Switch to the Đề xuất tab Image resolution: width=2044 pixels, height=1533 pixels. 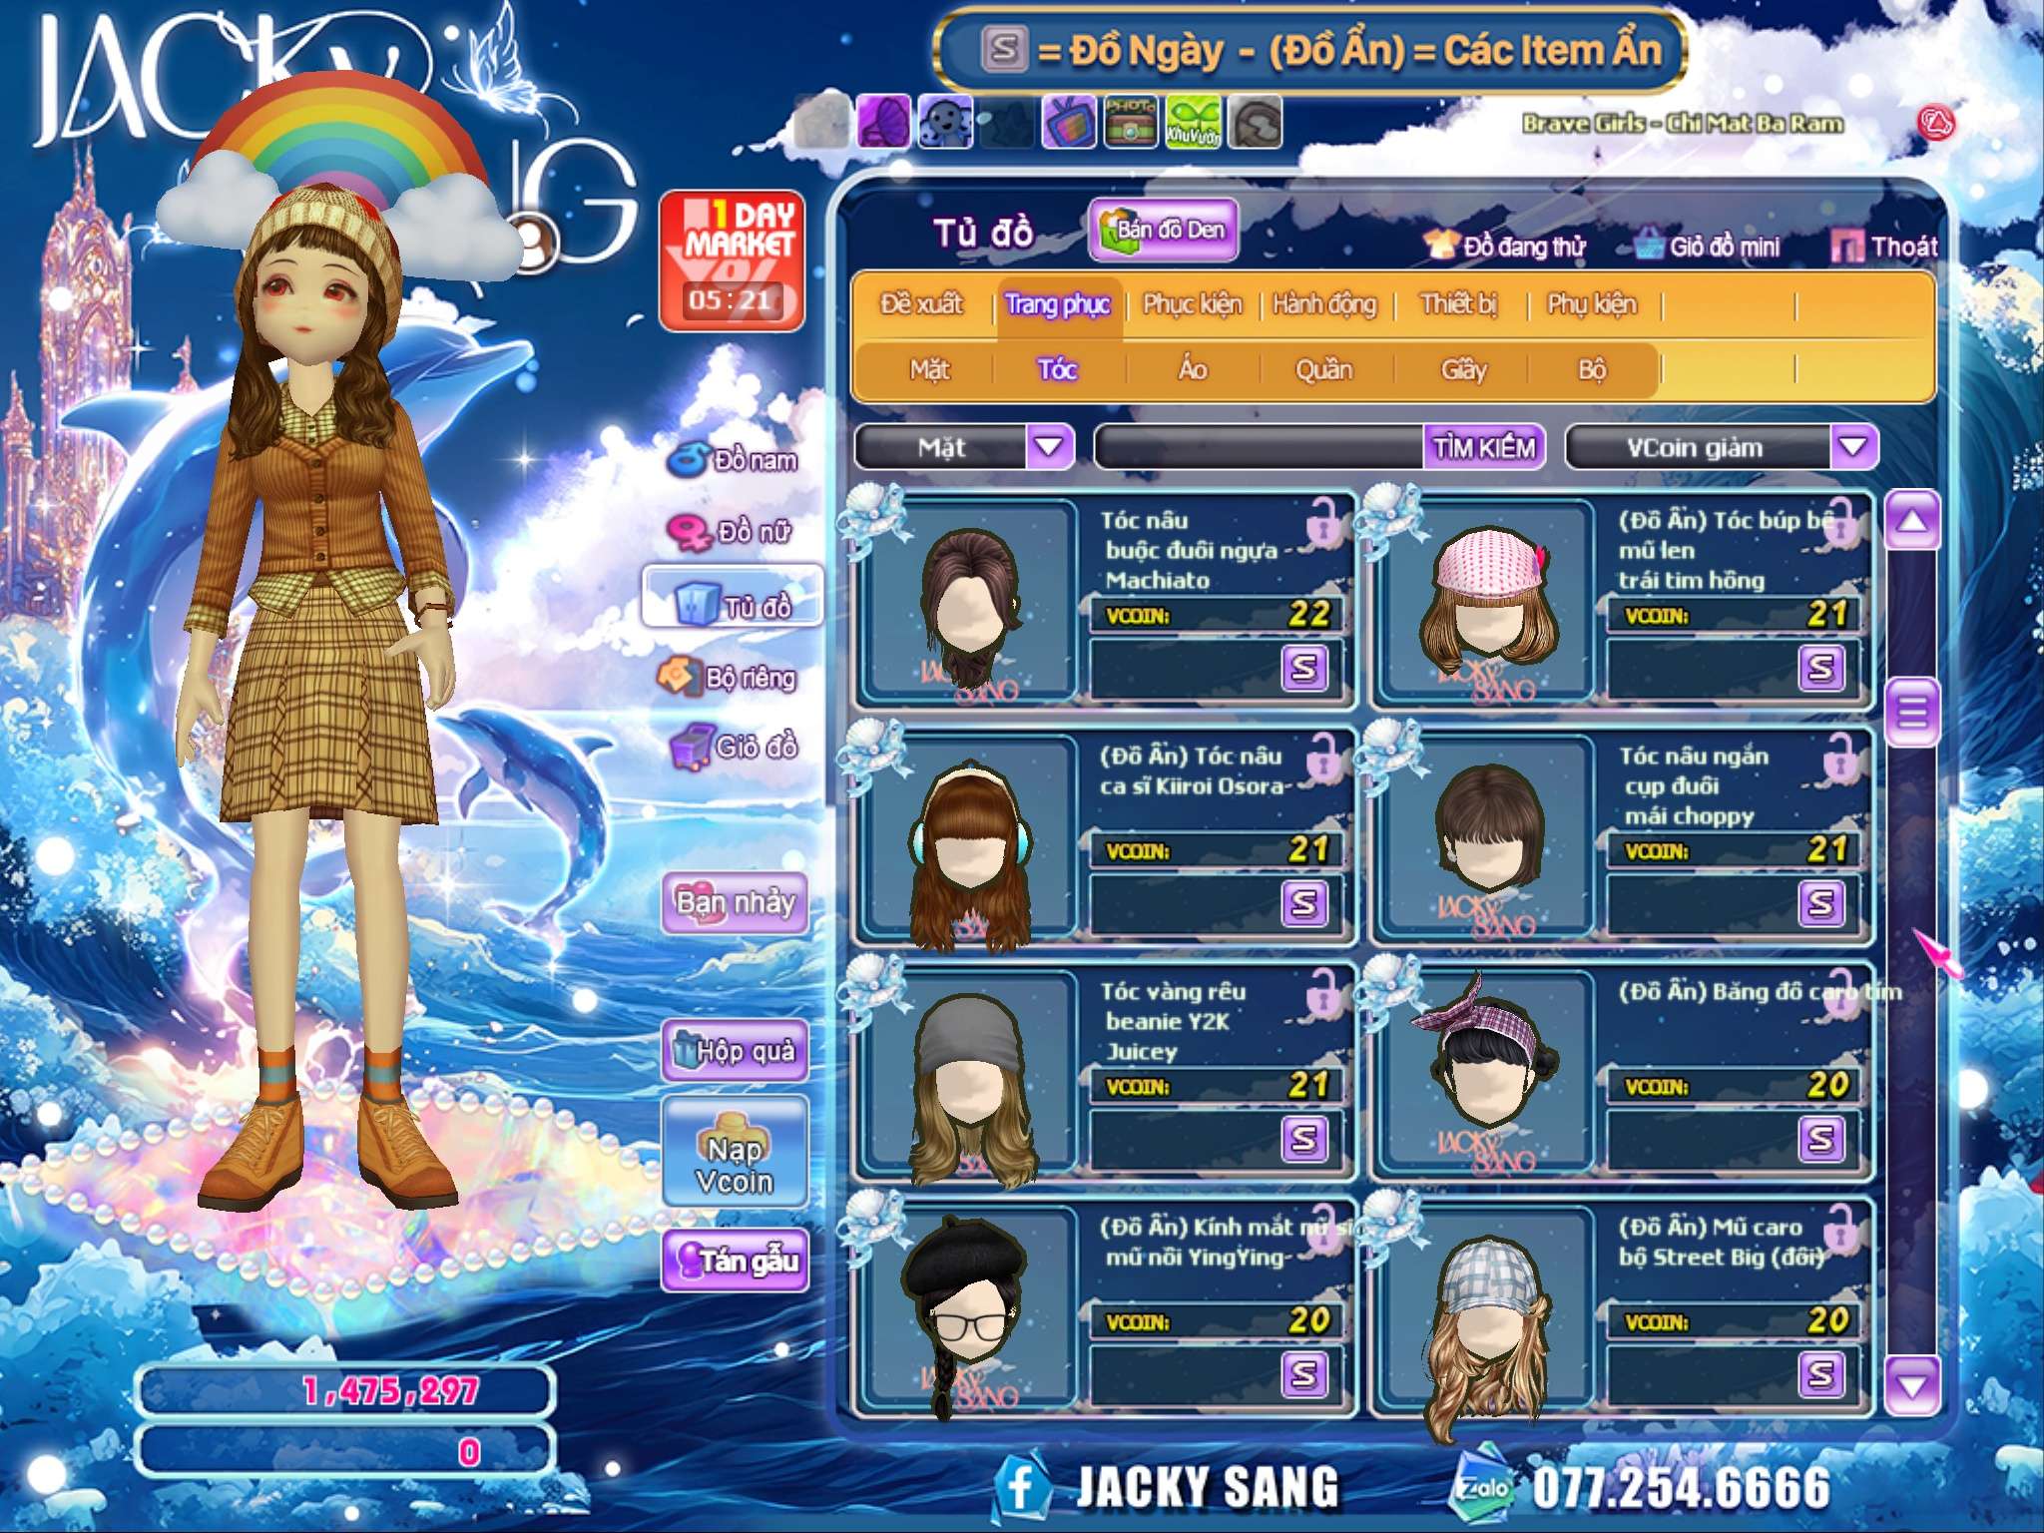[x=922, y=303]
